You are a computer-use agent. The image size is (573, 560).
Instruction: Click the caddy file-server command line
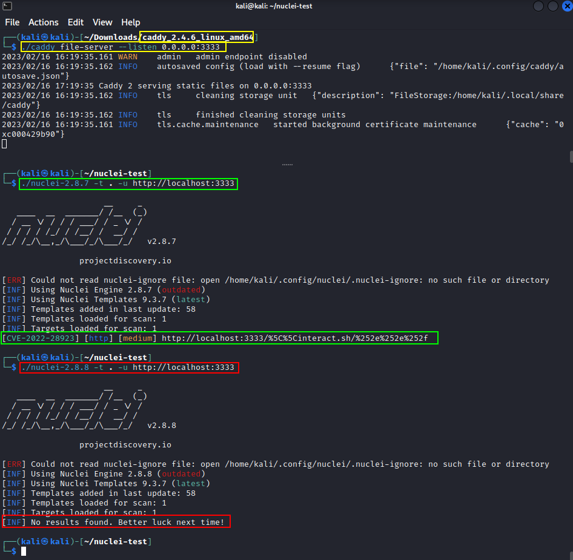[x=121, y=47]
